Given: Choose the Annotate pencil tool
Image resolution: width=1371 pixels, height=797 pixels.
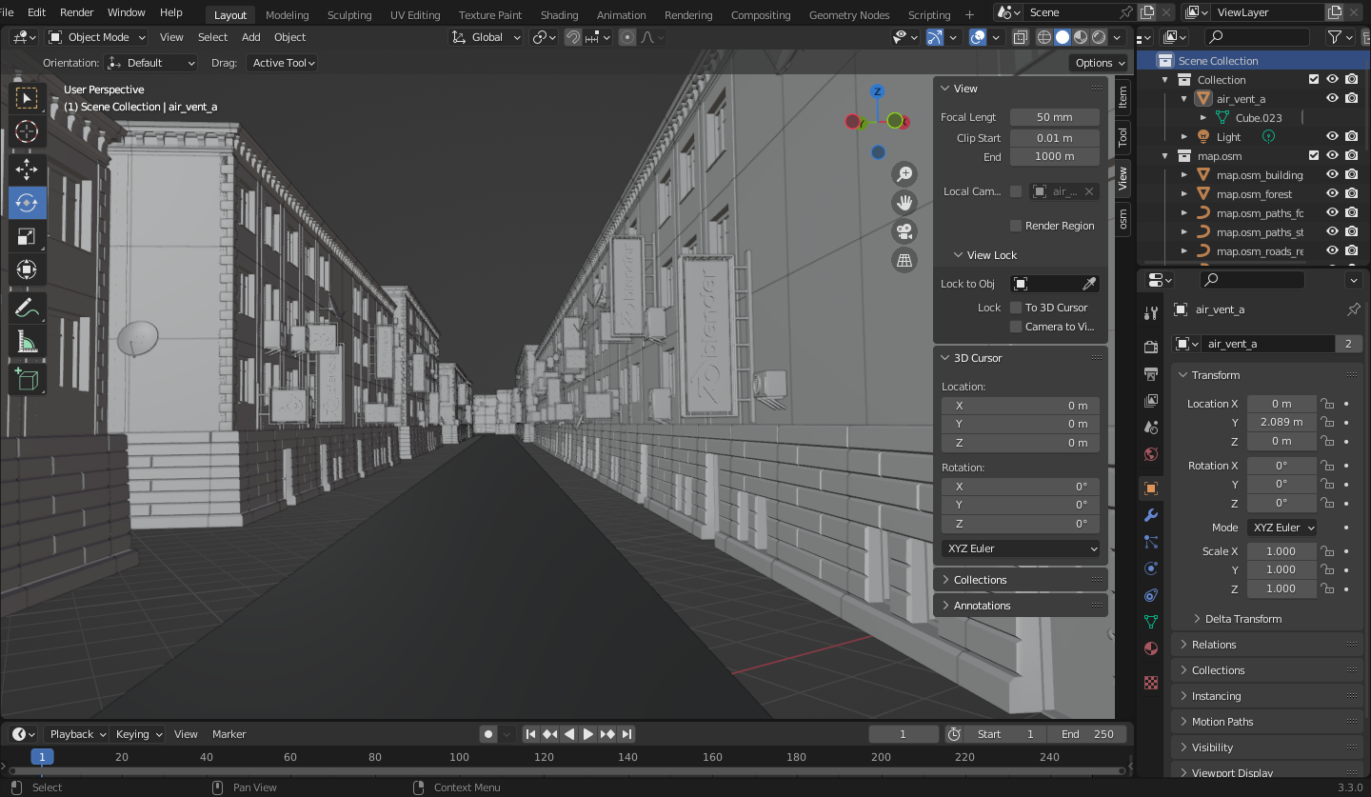Looking at the screenshot, I should [x=27, y=308].
